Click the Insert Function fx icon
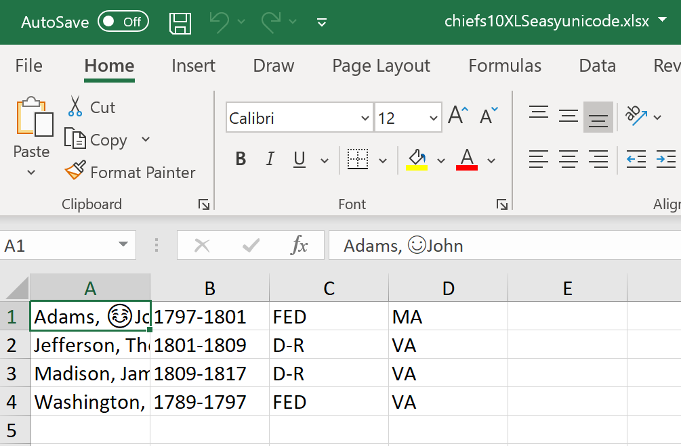The width and height of the screenshot is (681, 446). (x=300, y=246)
